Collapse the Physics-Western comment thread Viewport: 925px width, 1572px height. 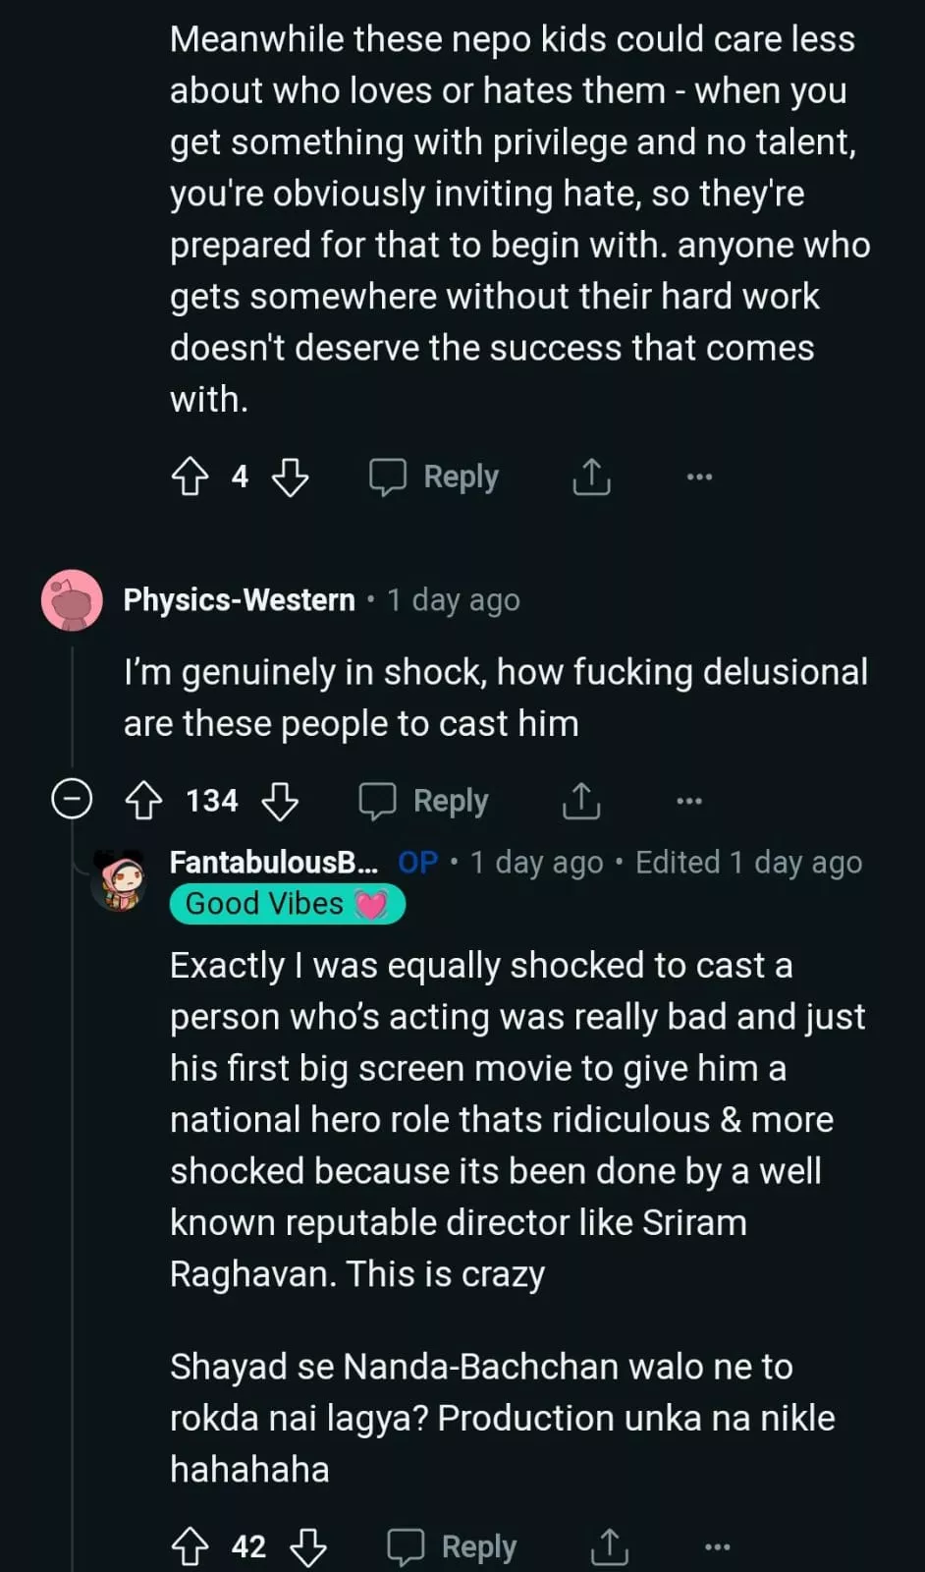point(72,800)
